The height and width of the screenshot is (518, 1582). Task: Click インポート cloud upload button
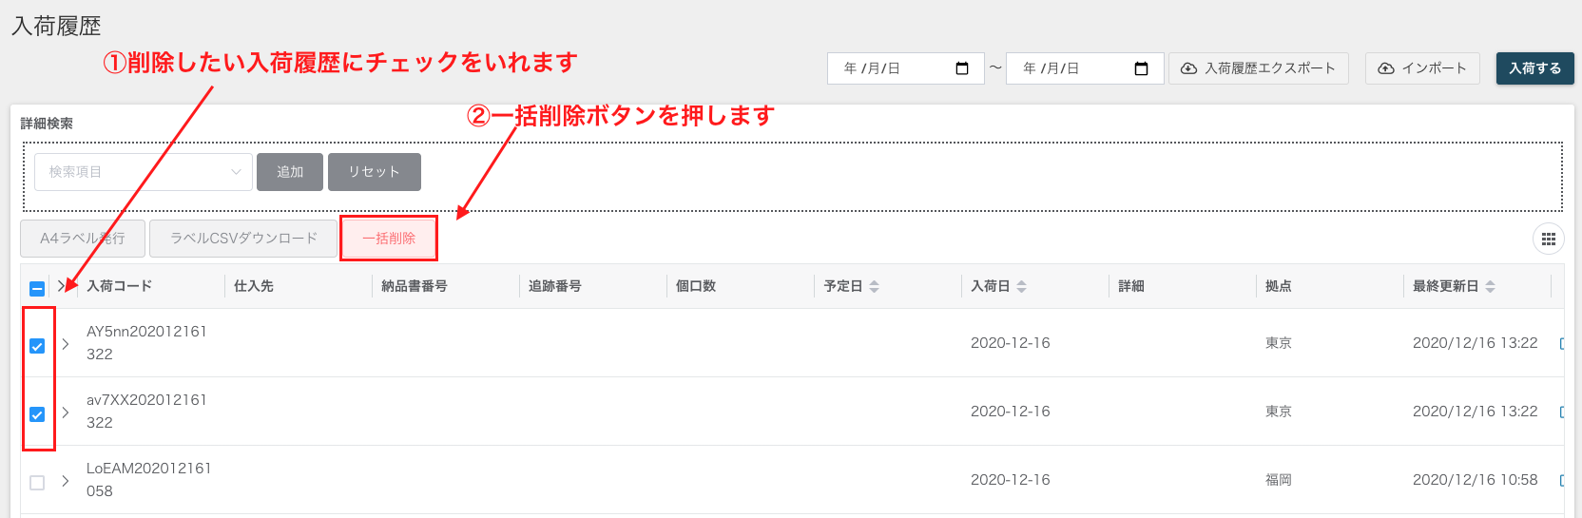tap(1422, 68)
